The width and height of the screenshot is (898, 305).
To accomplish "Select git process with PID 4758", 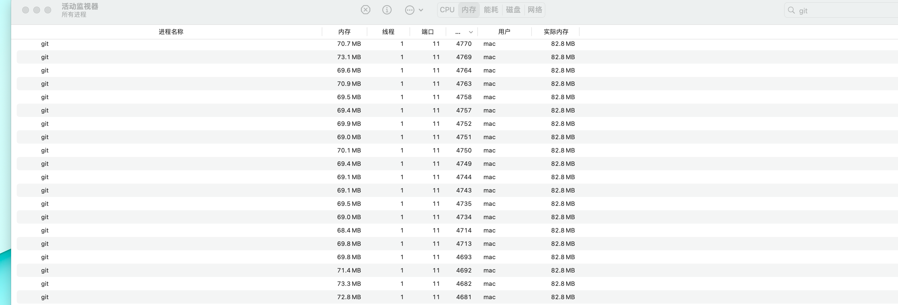I will pos(457,97).
